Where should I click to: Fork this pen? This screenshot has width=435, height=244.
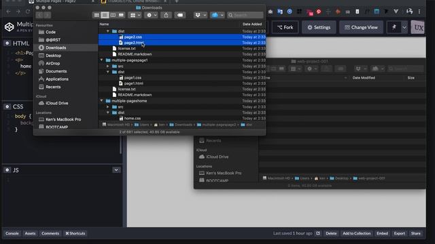(x=285, y=27)
